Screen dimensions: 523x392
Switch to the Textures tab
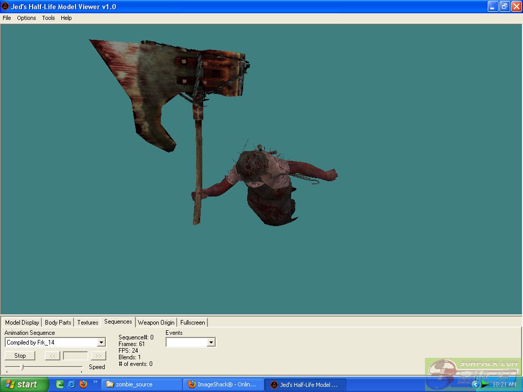87,323
